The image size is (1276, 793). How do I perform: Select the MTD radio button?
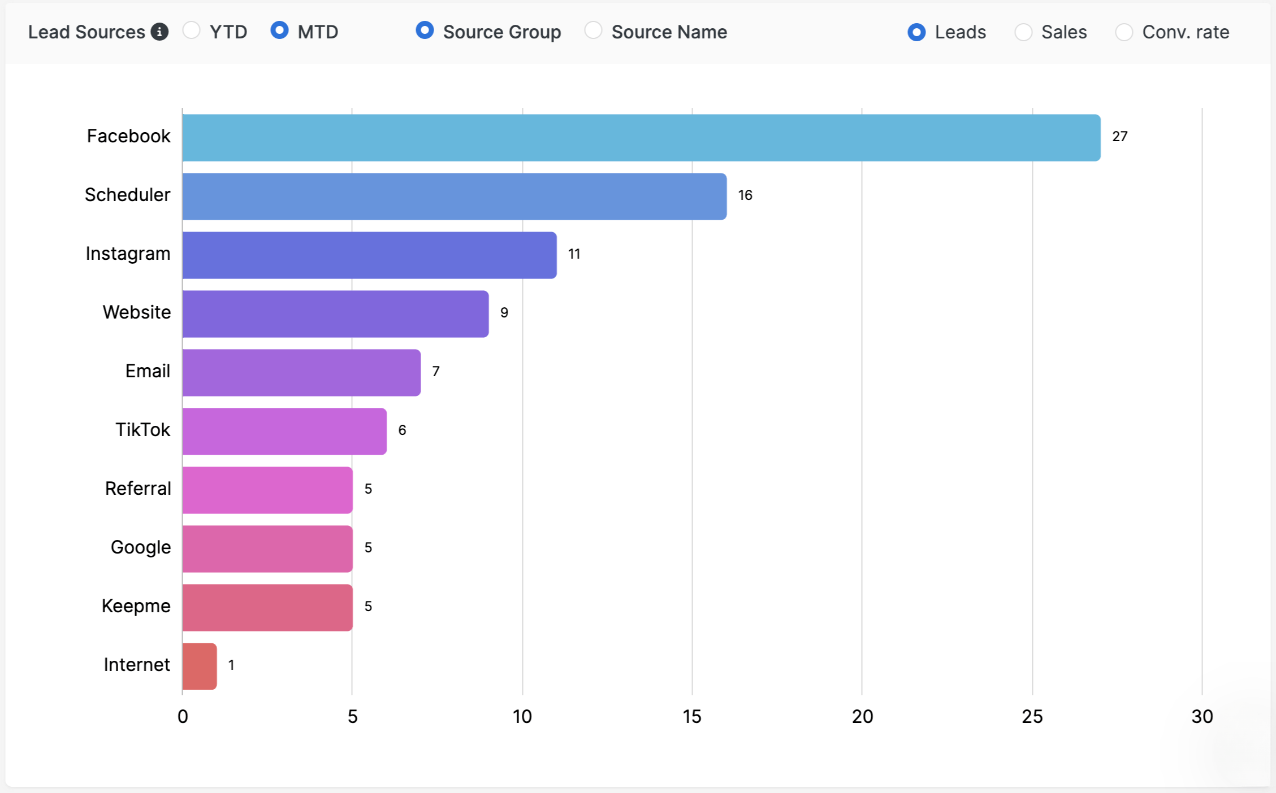[279, 30]
